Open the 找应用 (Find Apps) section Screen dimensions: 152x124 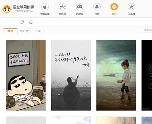click(62, 9)
